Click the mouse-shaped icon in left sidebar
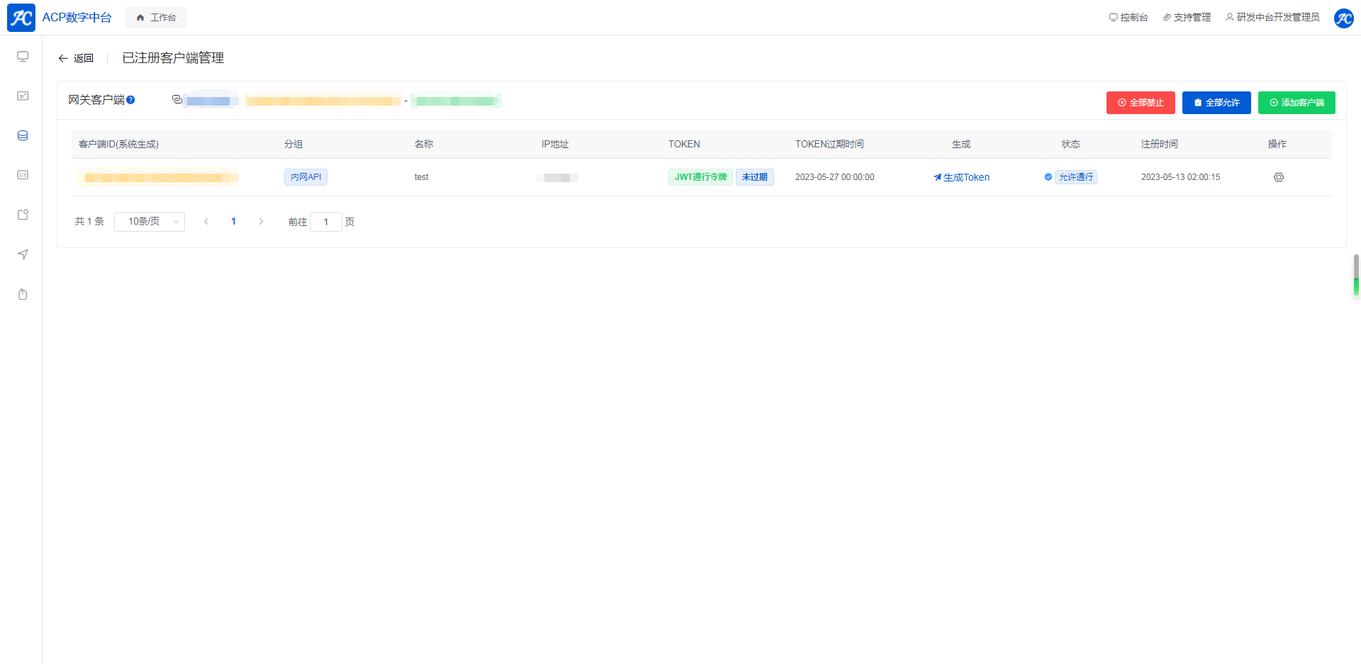This screenshot has height=664, width=1361. click(x=23, y=294)
